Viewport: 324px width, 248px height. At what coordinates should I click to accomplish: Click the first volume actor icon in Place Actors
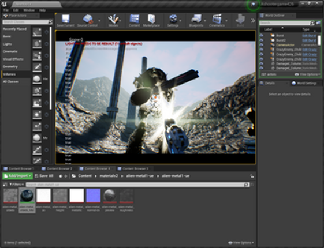[37, 32]
